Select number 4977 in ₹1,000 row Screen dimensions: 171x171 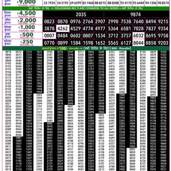100,28
